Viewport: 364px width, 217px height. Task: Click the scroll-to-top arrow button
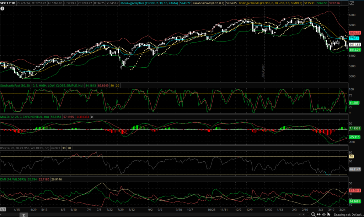[23, 215]
